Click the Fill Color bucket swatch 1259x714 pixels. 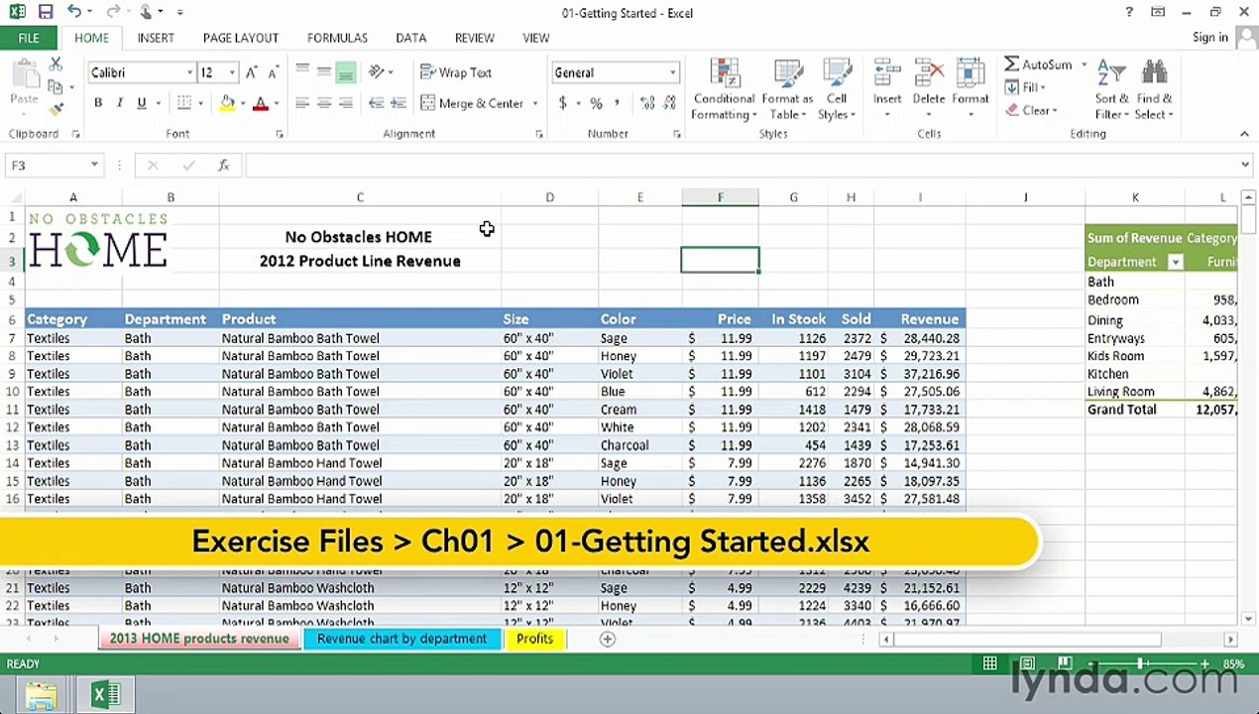[x=227, y=103]
